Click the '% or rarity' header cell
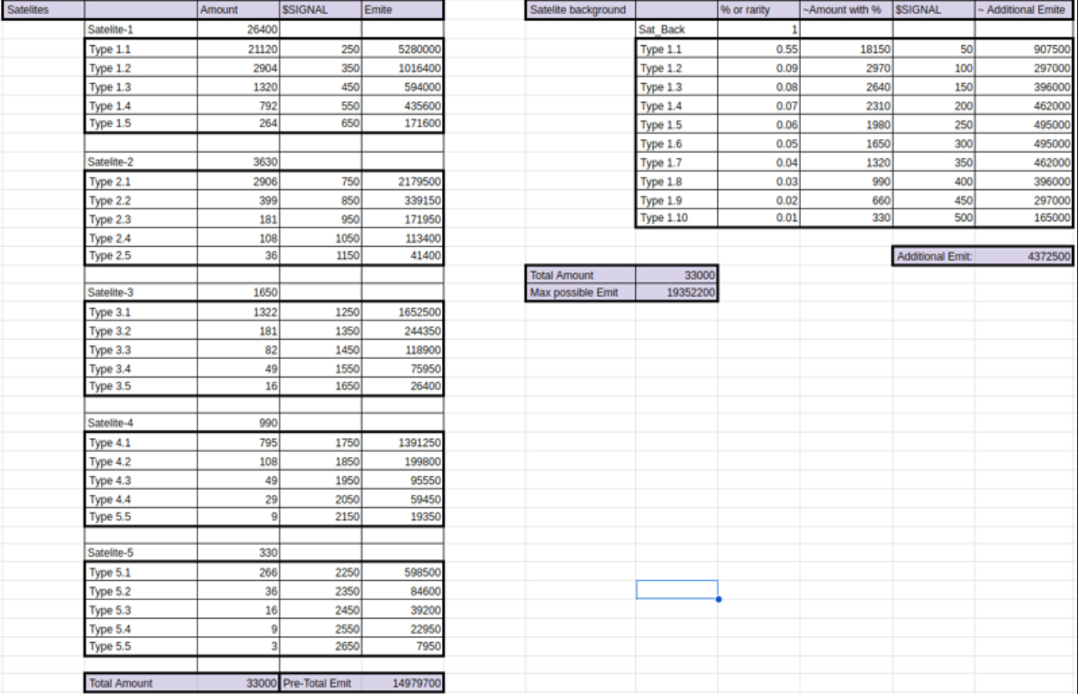 tap(757, 10)
